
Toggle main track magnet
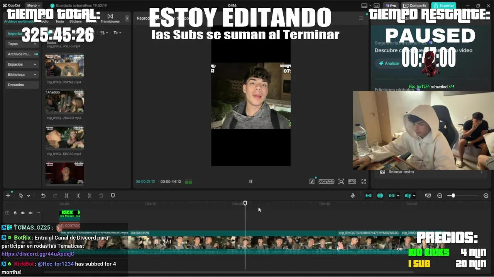tap(369, 195)
